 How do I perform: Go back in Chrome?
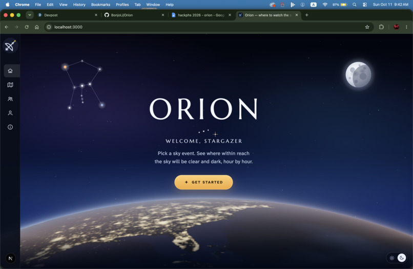click(7, 27)
